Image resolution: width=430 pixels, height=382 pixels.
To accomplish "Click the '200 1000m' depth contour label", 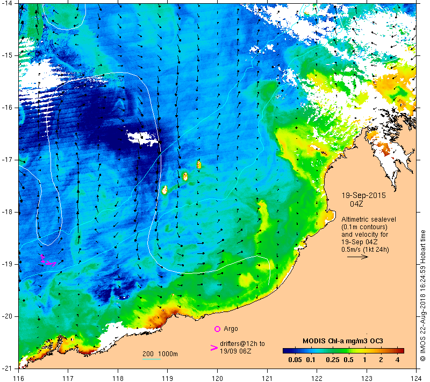I will click(x=160, y=353).
